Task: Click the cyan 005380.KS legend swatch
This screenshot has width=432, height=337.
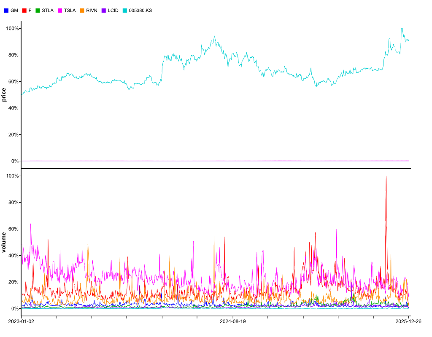Action: click(125, 10)
